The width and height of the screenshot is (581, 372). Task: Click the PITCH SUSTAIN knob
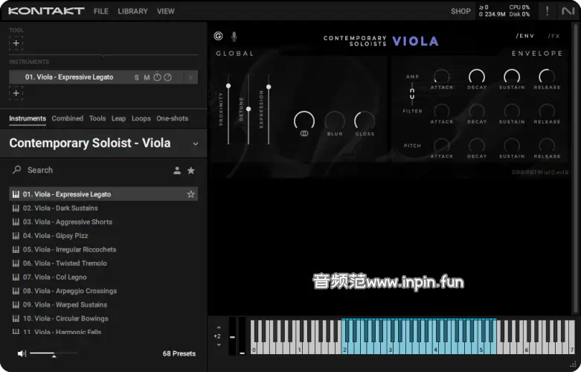pos(512,145)
